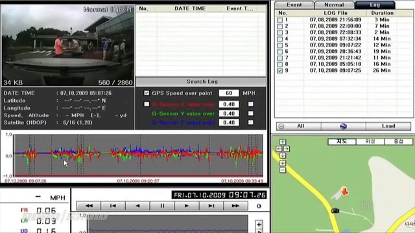Pause the video playback
Viewport: 415px width, 233px height.
click(x=162, y=206)
